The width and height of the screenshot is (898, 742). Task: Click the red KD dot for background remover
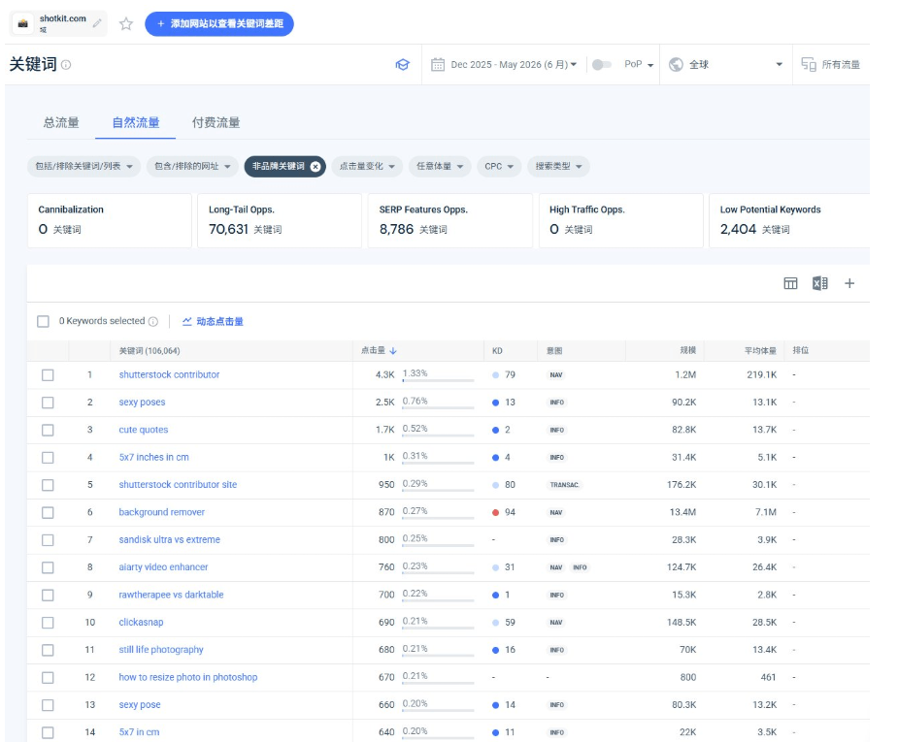(495, 512)
